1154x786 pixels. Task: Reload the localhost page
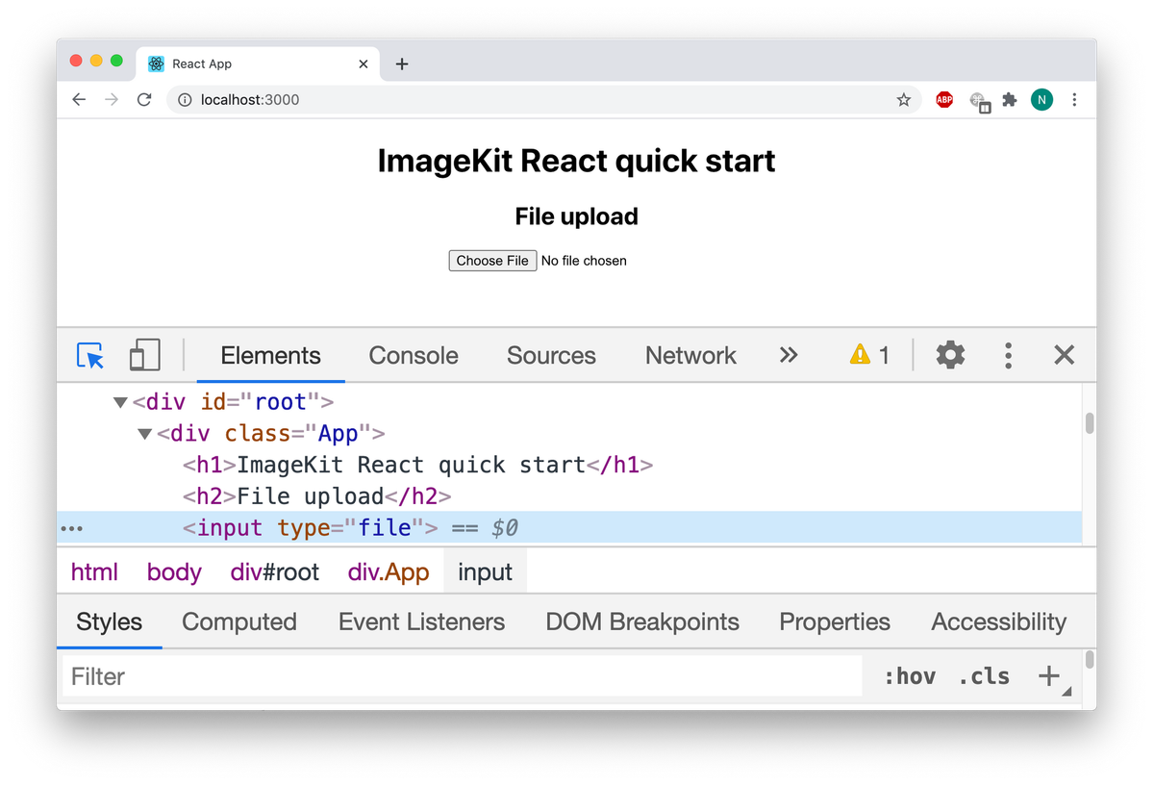144,100
